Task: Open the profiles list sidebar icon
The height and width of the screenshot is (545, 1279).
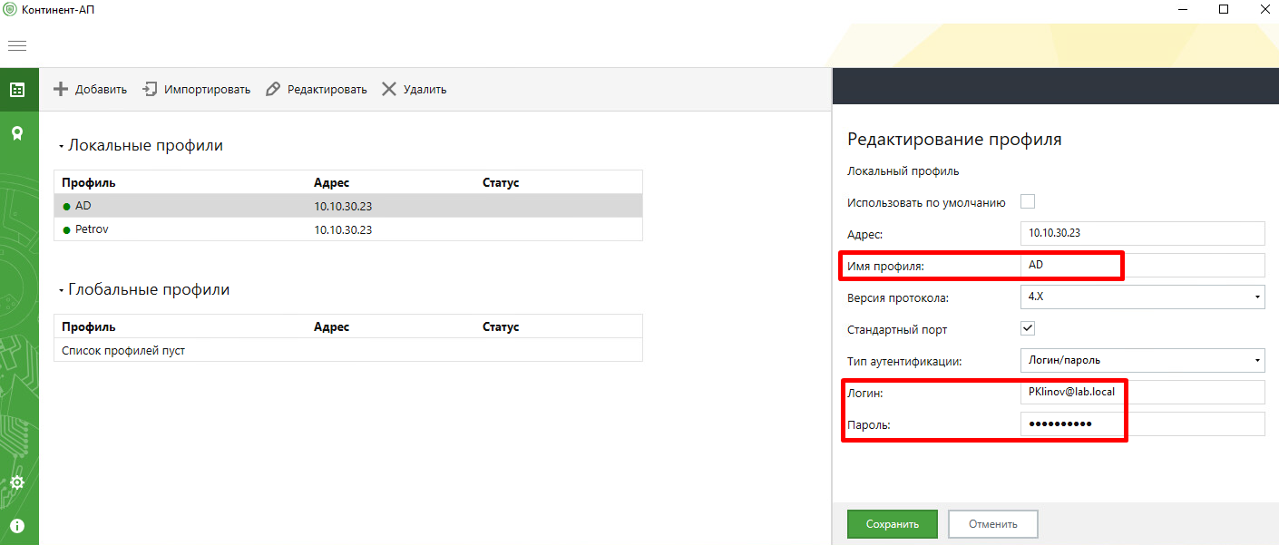Action: click(x=17, y=90)
